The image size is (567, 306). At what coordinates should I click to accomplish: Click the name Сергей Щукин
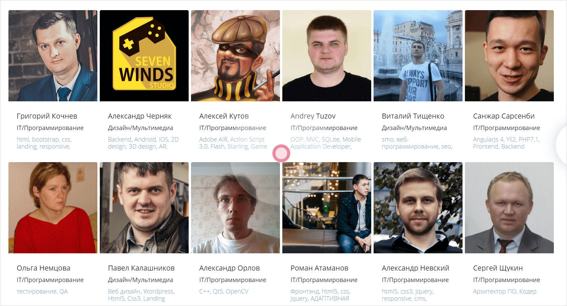coord(498,268)
